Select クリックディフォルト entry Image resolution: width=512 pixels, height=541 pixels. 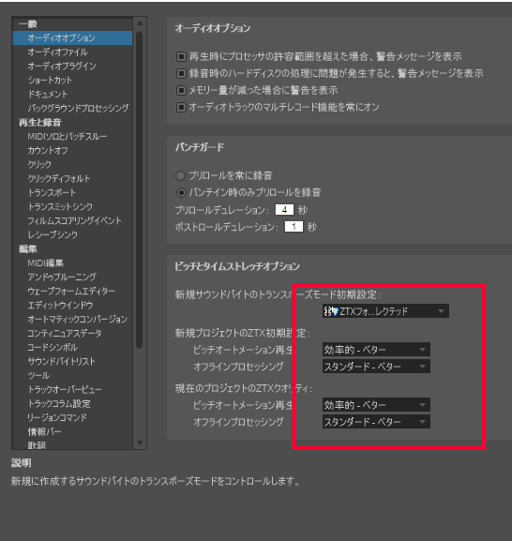tap(59, 179)
